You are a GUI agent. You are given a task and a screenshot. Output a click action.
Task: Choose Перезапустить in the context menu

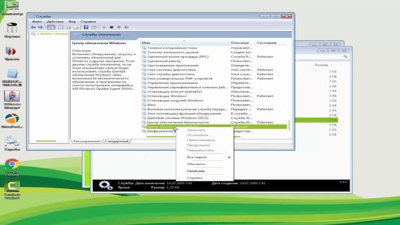(200, 150)
